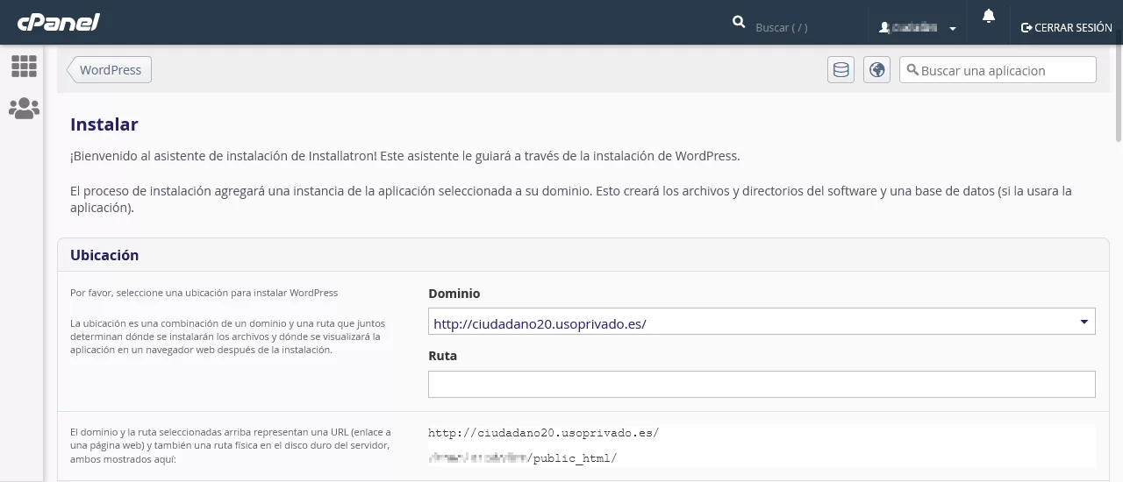Click the Ruta label
This screenshot has height=482, width=1123.
442,356
